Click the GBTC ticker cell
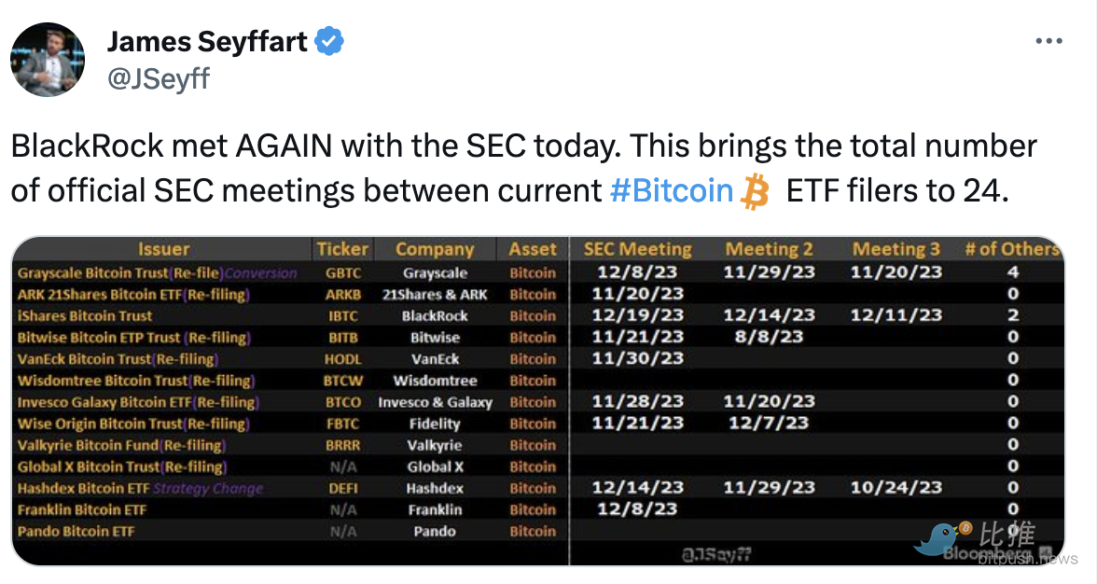Viewport: 1097px width, 584px height. click(343, 272)
